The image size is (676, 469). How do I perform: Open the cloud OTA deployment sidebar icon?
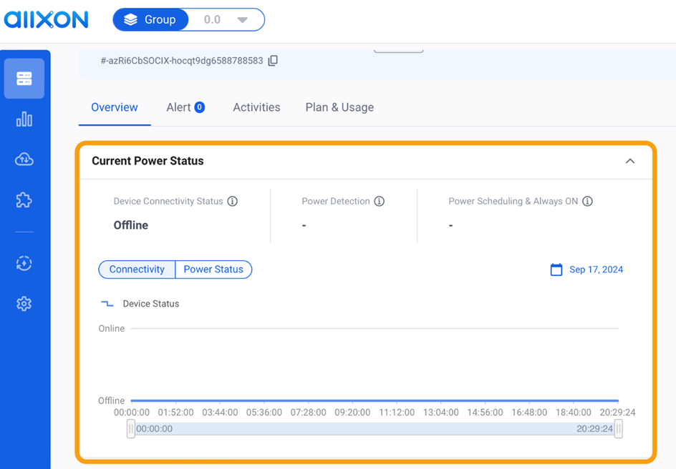[x=24, y=159]
